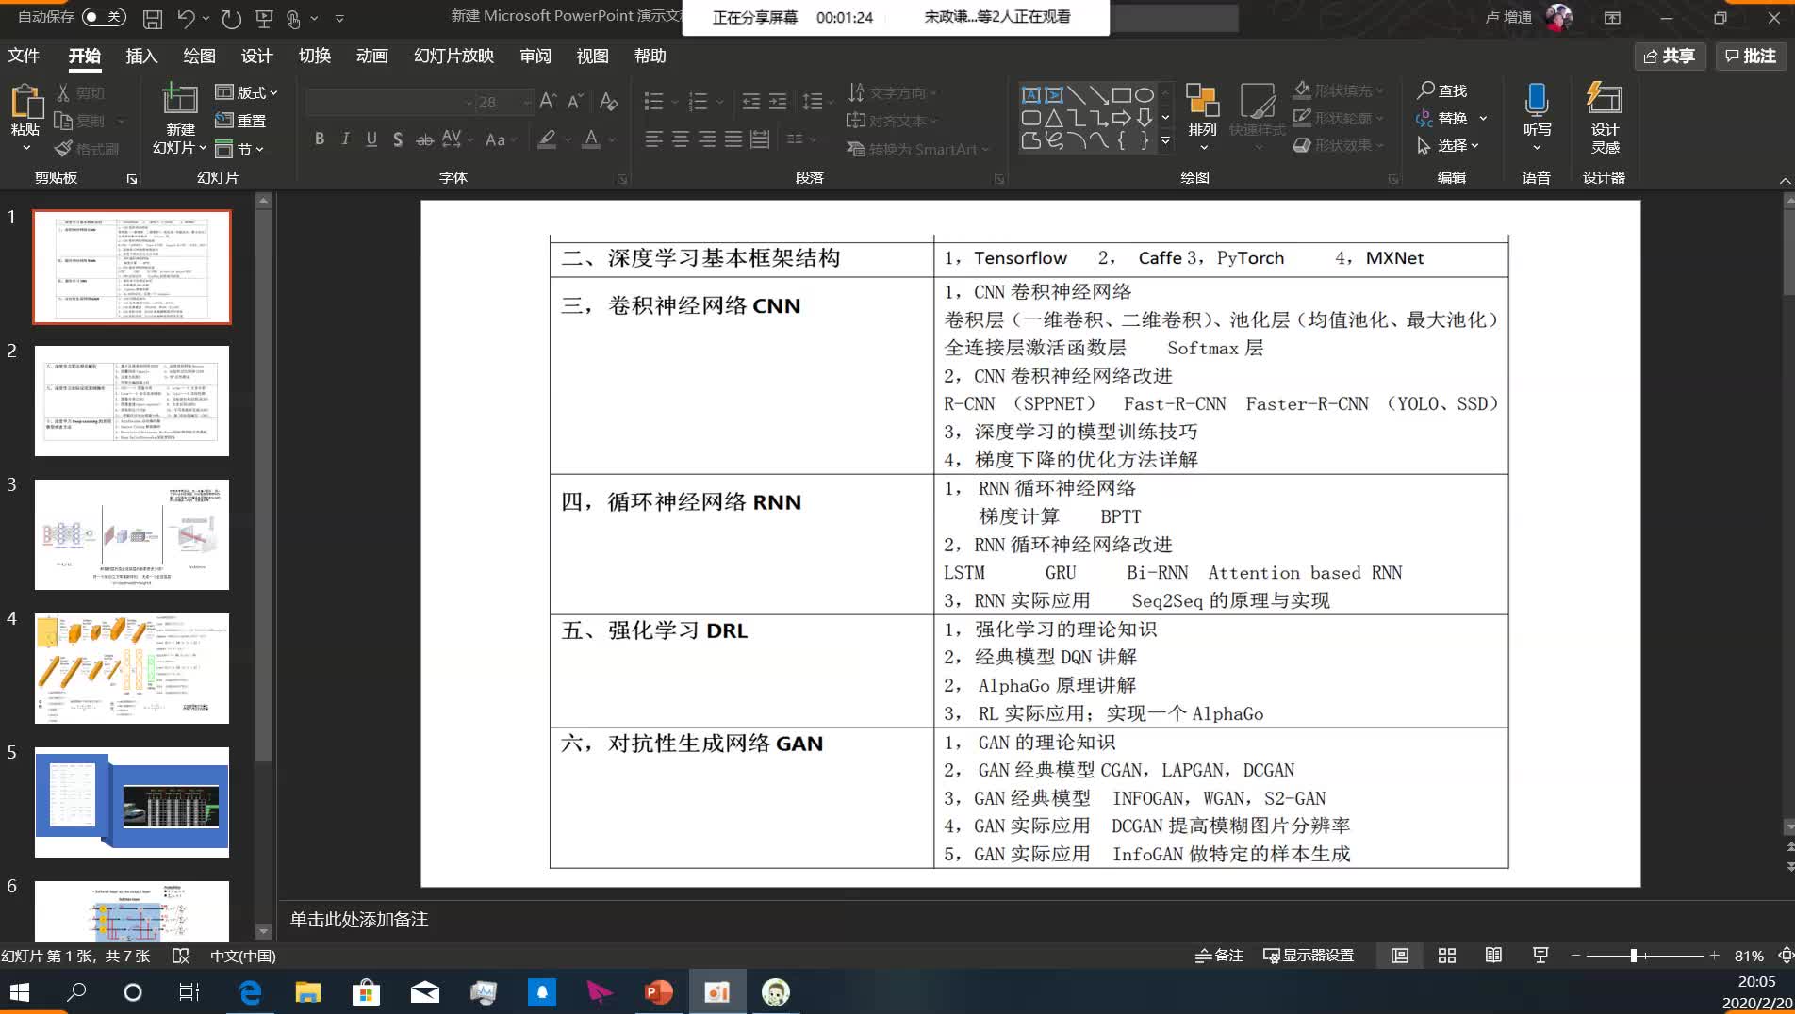
Task: Click the Dictate microphone icon
Action: point(1537,99)
